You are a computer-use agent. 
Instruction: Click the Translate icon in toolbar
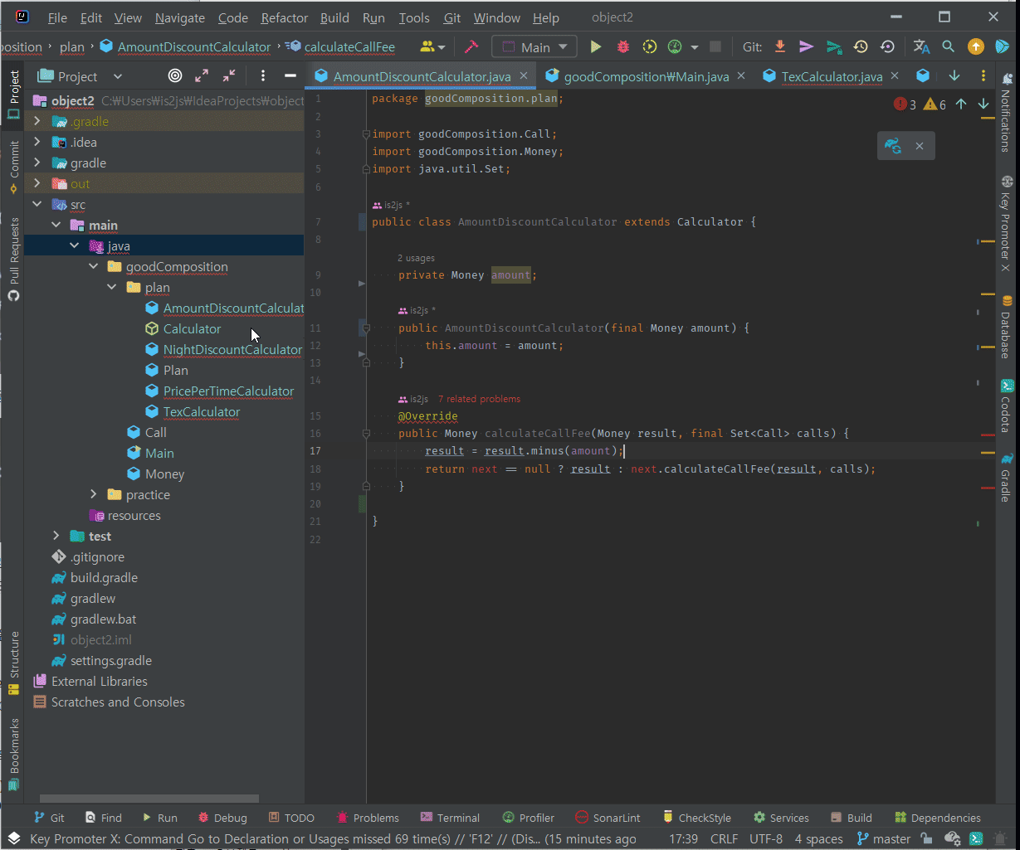click(921, 47)
